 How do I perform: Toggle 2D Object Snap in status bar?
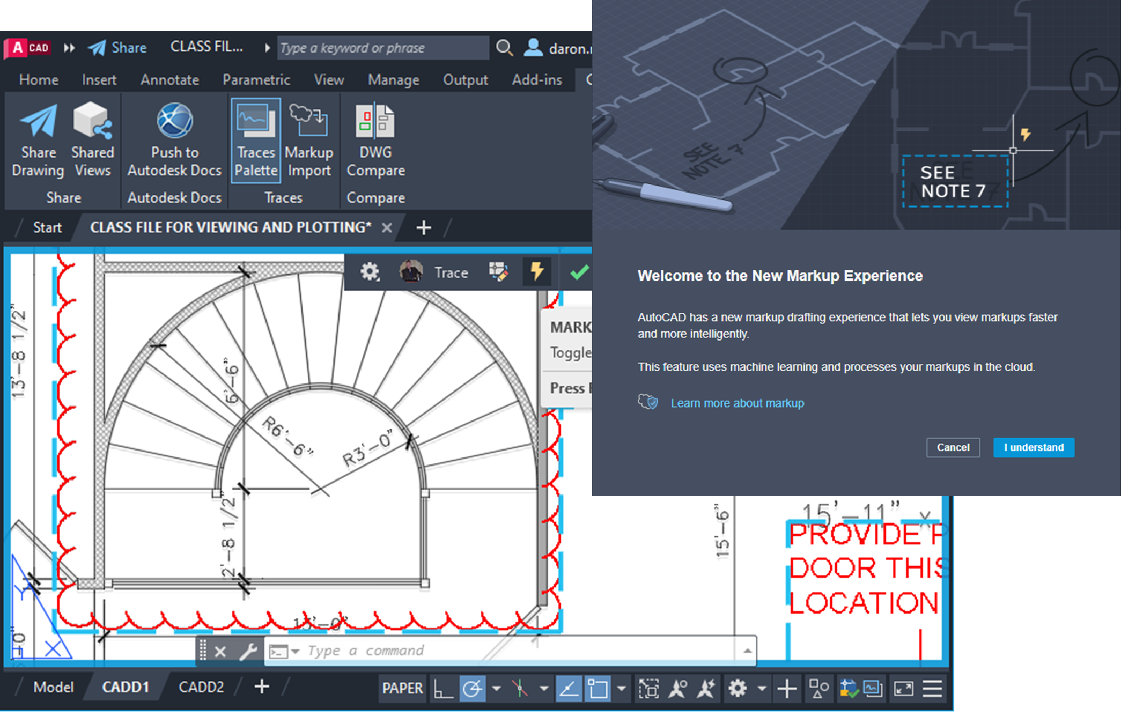point(598,688)
